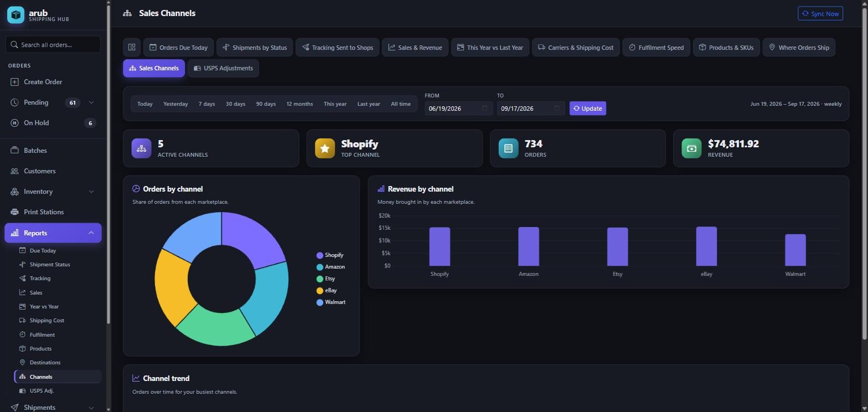Select the Yesterday range option
The width and height of the screenshot is (868, 412).
(175, 104)
